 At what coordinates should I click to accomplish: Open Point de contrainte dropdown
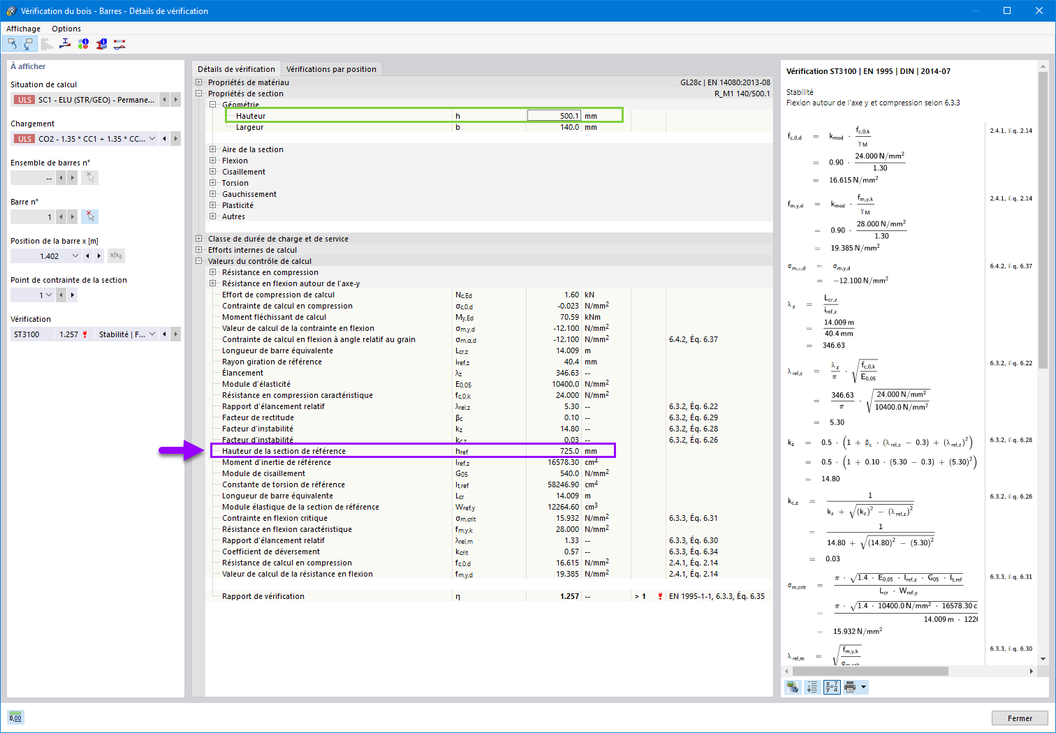coord(49,295)
